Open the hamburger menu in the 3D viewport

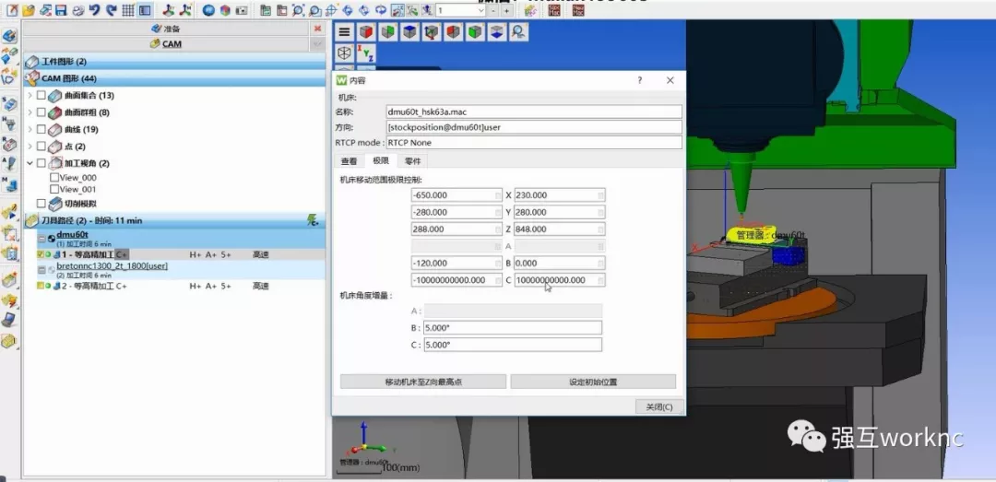coord(344,31)
